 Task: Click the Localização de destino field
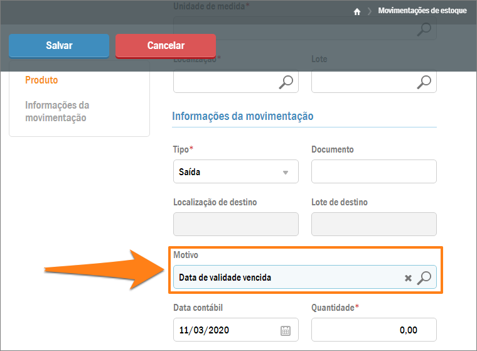(x=235, y=224)
